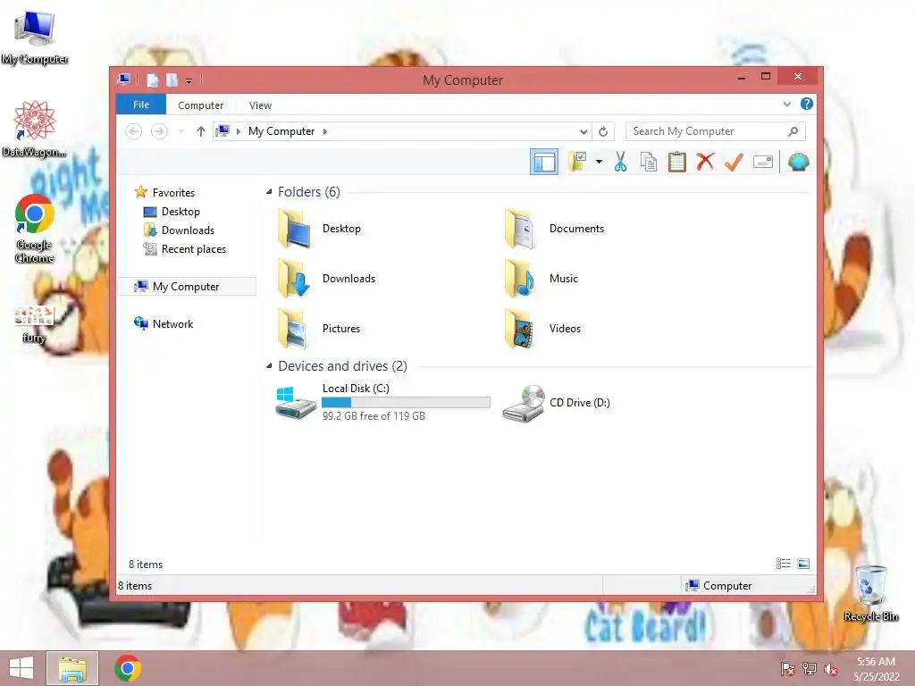Click the '8 items' status bar text
The height and width of the screenshot is (686, 915).
pyautogui.click(x=135, y=586)
